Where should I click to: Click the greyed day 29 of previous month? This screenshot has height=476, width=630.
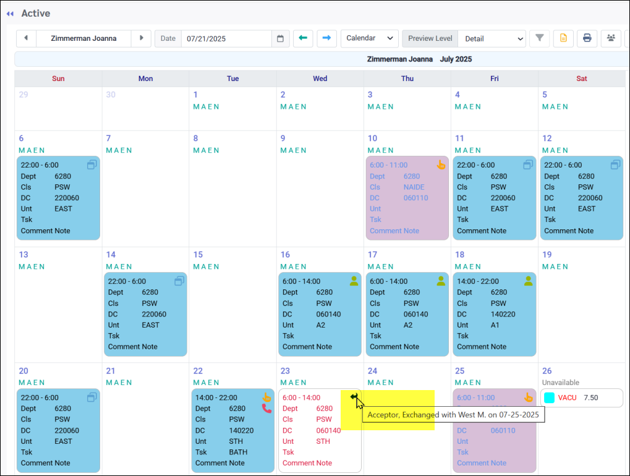pyautogui.click(x=23, y=95)
